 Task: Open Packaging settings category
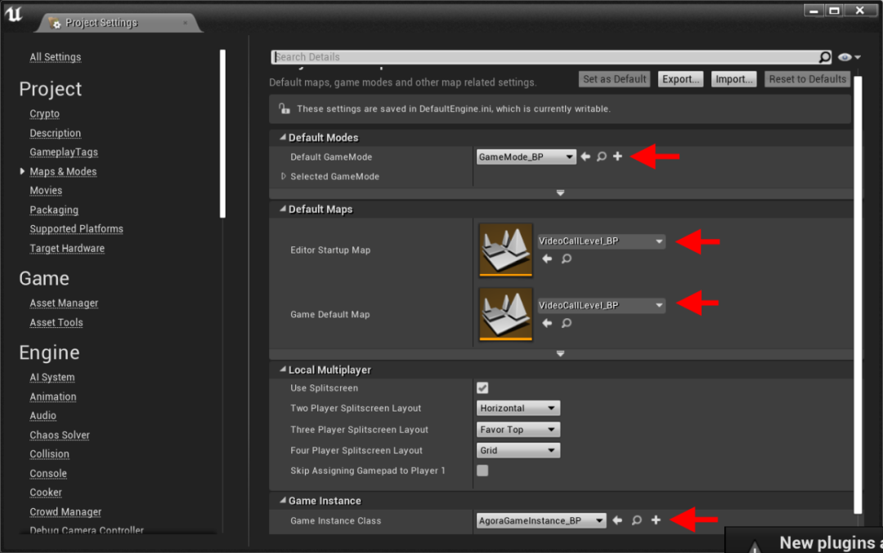click(54, 209)
